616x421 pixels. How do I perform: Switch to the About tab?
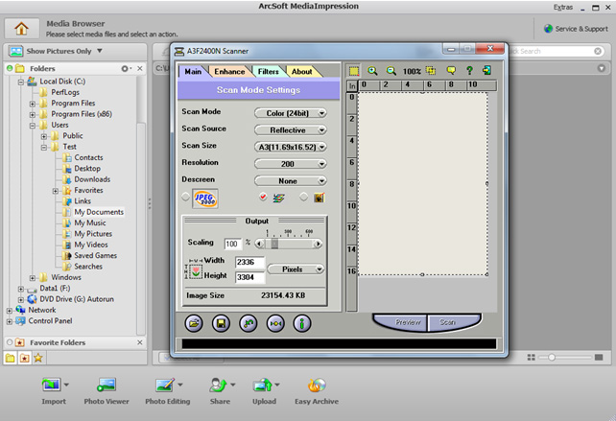click(x=301, y=72)
